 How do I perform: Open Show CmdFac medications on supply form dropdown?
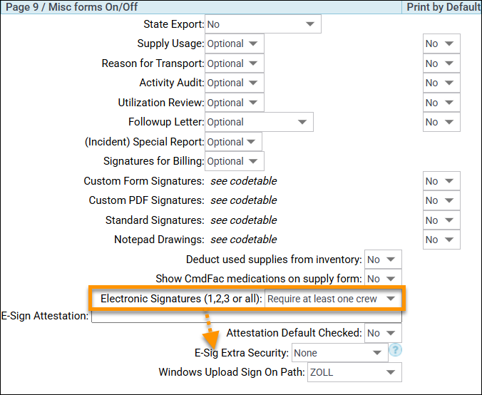coord(382,279)
